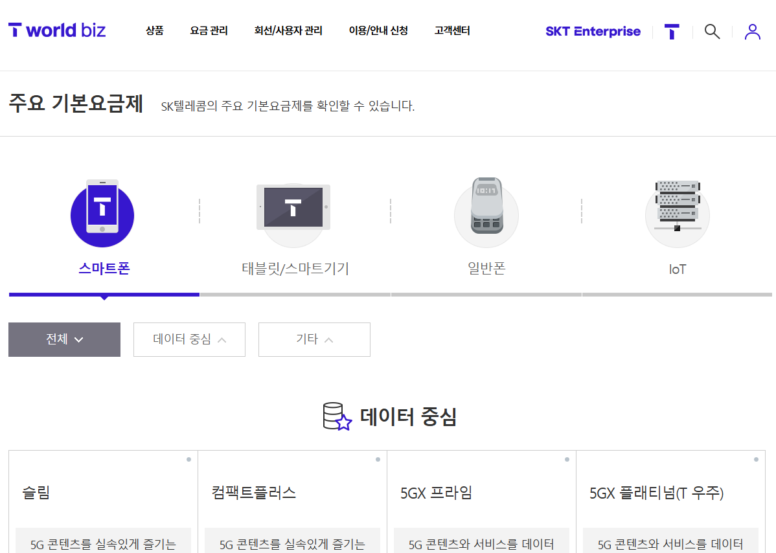The image size is (776, 553).
Task: Click the 데이터 중심 section heading
Action: pos(408,416)
